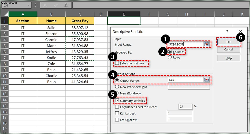Image resolution: width=250 pixels, height=134 pixels.
Task: Select the Output Range radio button
Action: coord(117,80)
